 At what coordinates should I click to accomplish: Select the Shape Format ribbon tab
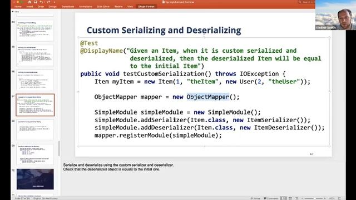click(146, 7)
